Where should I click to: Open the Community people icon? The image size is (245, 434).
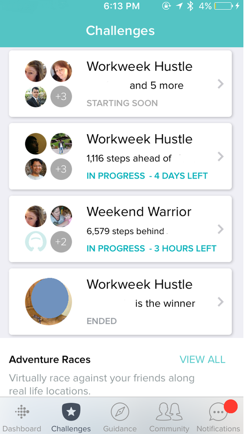point(169,412)
